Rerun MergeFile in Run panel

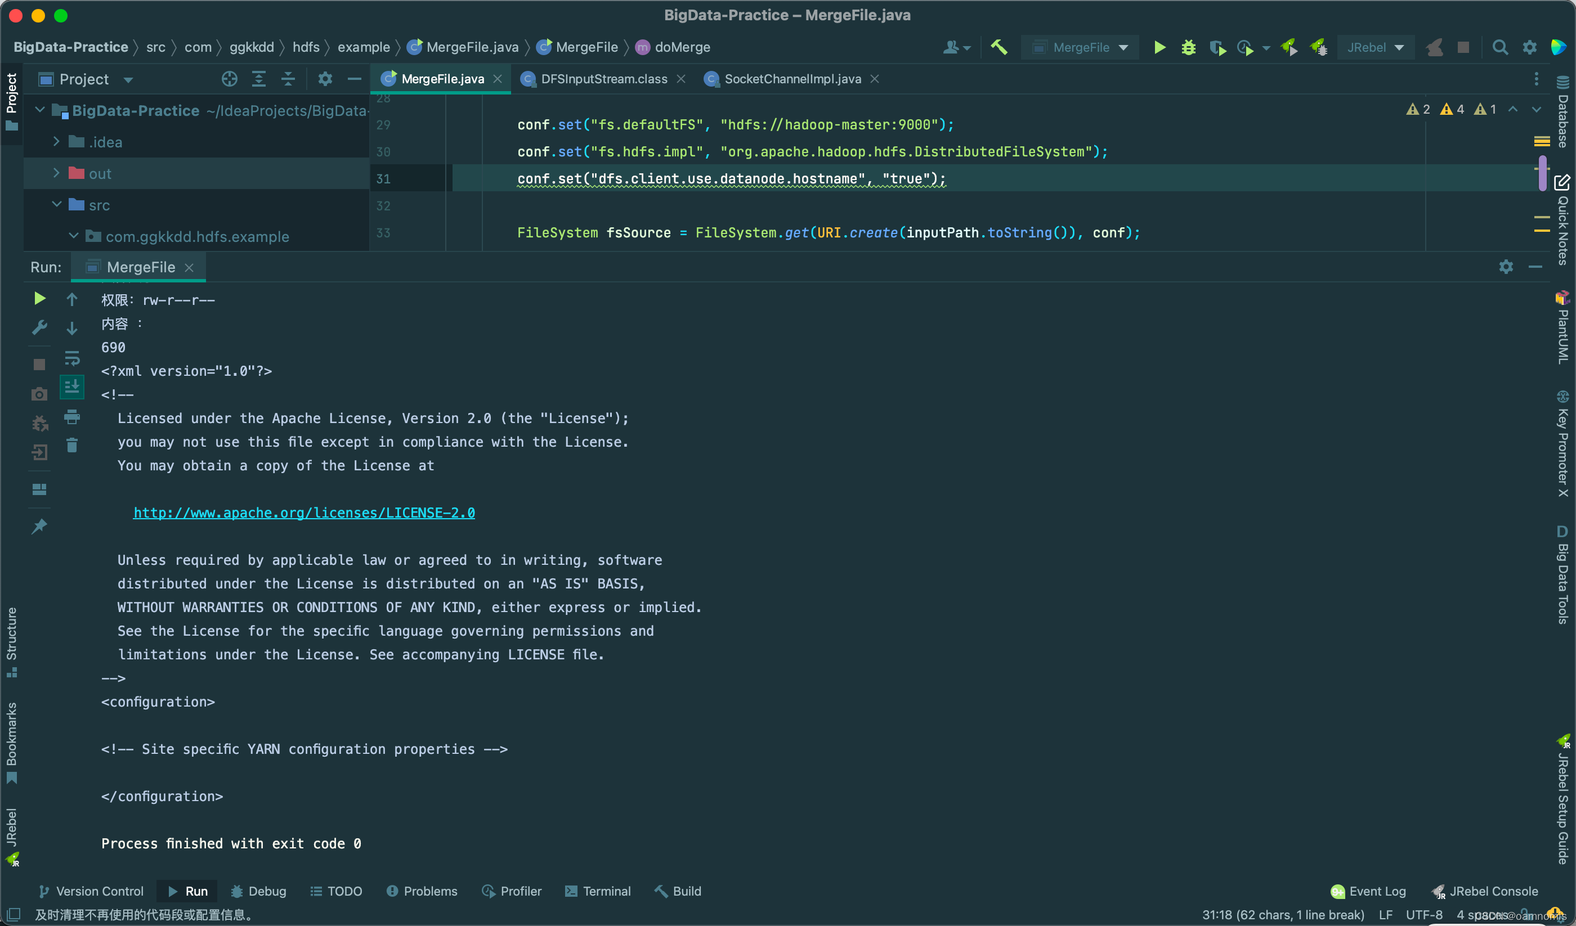point(39,299)
